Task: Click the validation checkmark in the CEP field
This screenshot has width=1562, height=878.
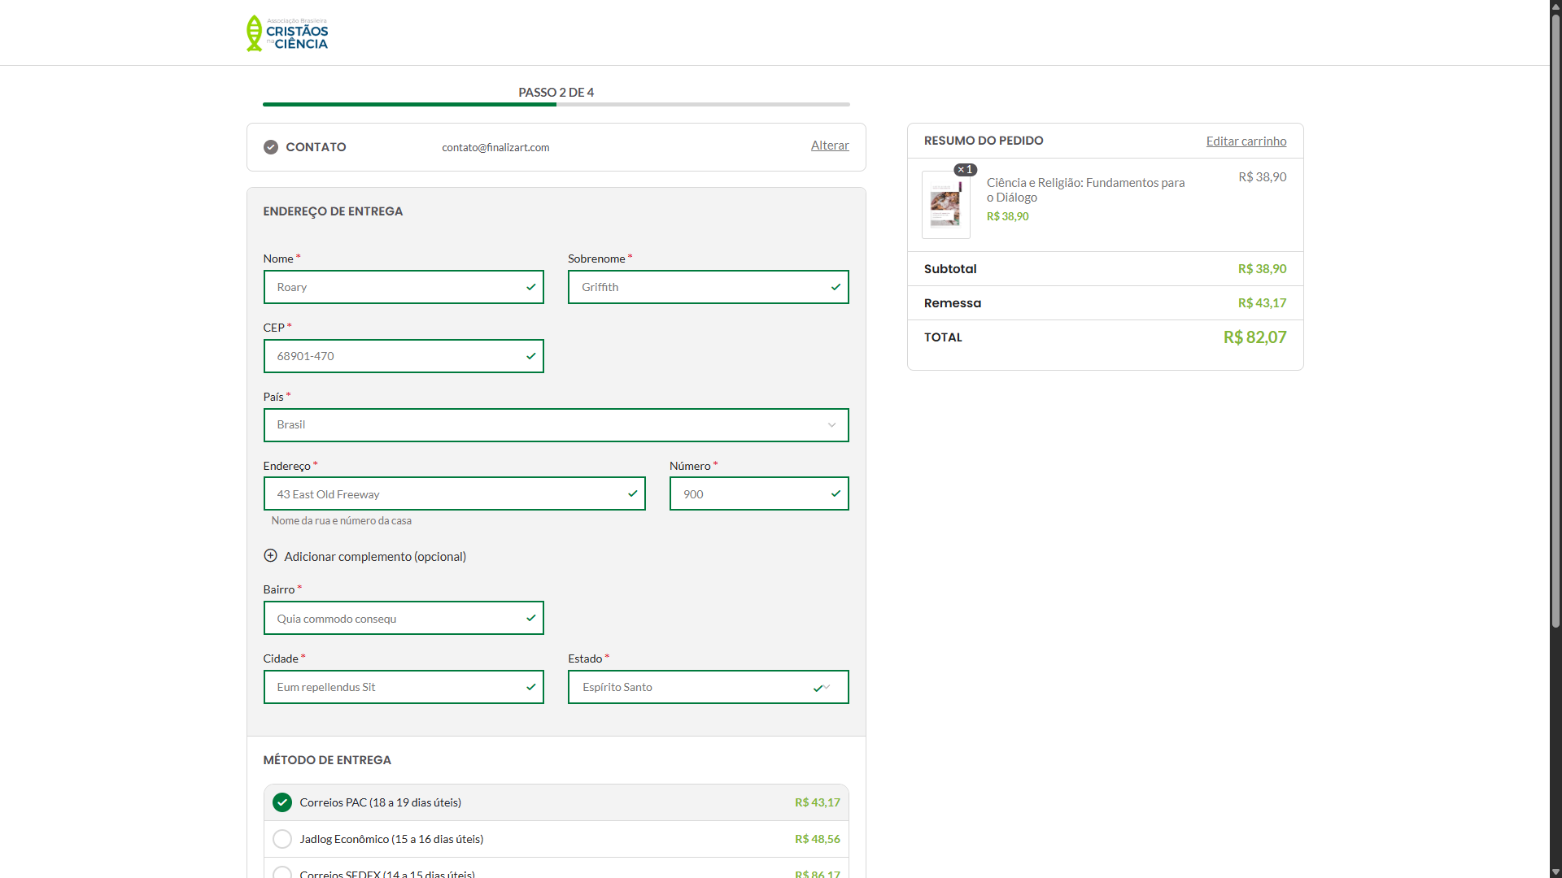Action: 531,356
